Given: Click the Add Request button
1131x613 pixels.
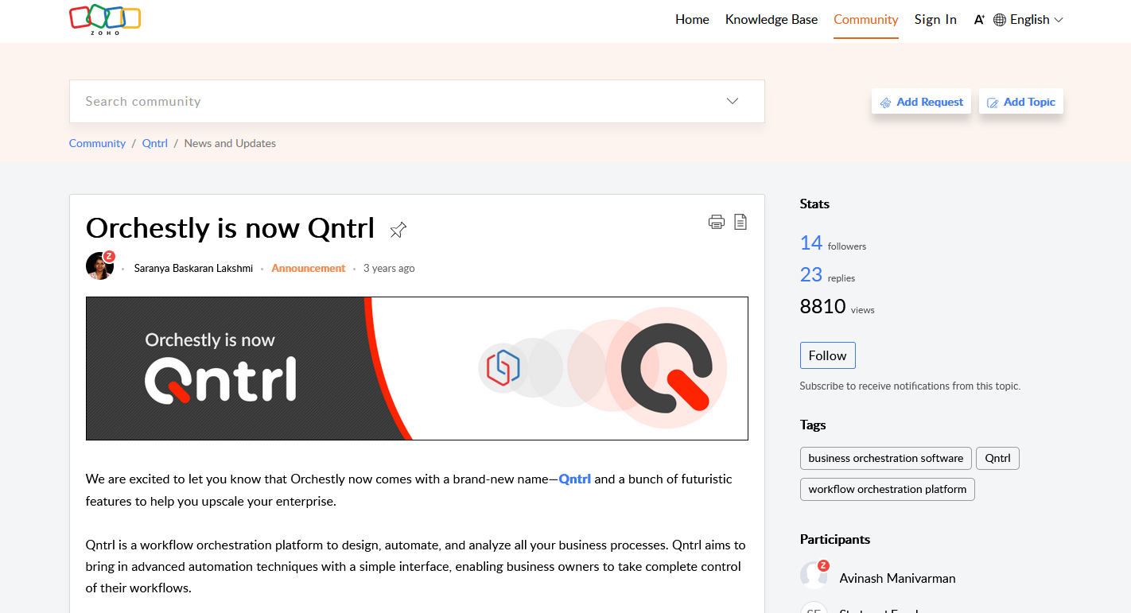Looking at the screenshot, I should tap(921, 102).
